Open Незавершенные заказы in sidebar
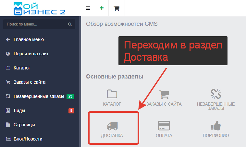 click(x=39, y=96)
